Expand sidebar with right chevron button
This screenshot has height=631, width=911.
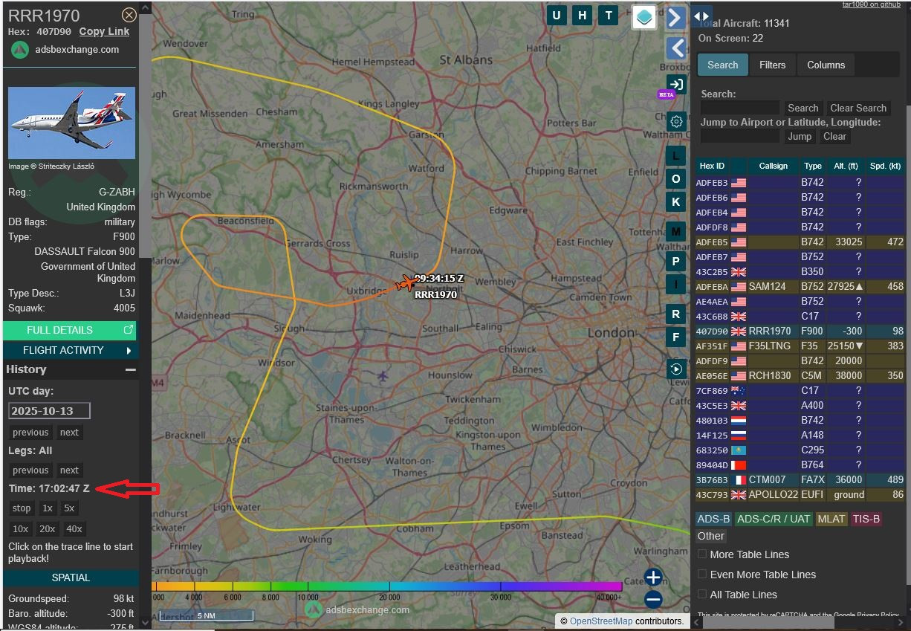pos(675,17)
